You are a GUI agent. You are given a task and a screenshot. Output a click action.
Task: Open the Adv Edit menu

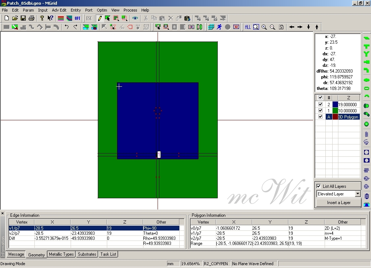pos(59,10)
